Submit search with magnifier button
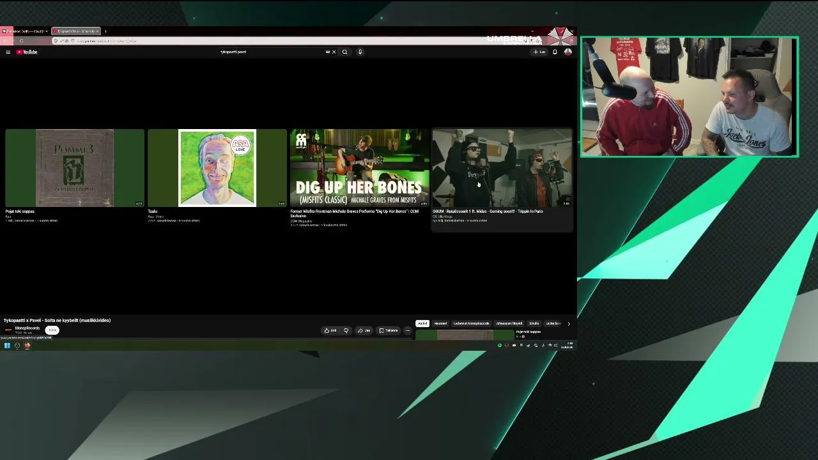 pyautogui.click(x=344, y=52)
